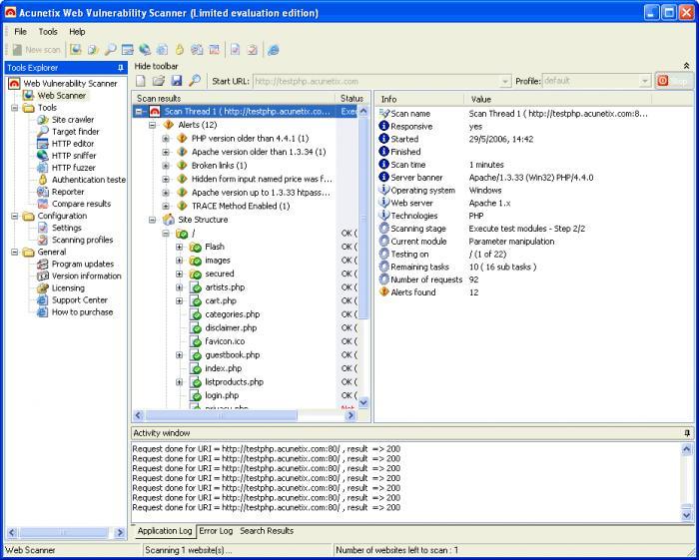Select Target finder in Tools Explorer
This screenshot has width=699, height=560.
[75, 132]
